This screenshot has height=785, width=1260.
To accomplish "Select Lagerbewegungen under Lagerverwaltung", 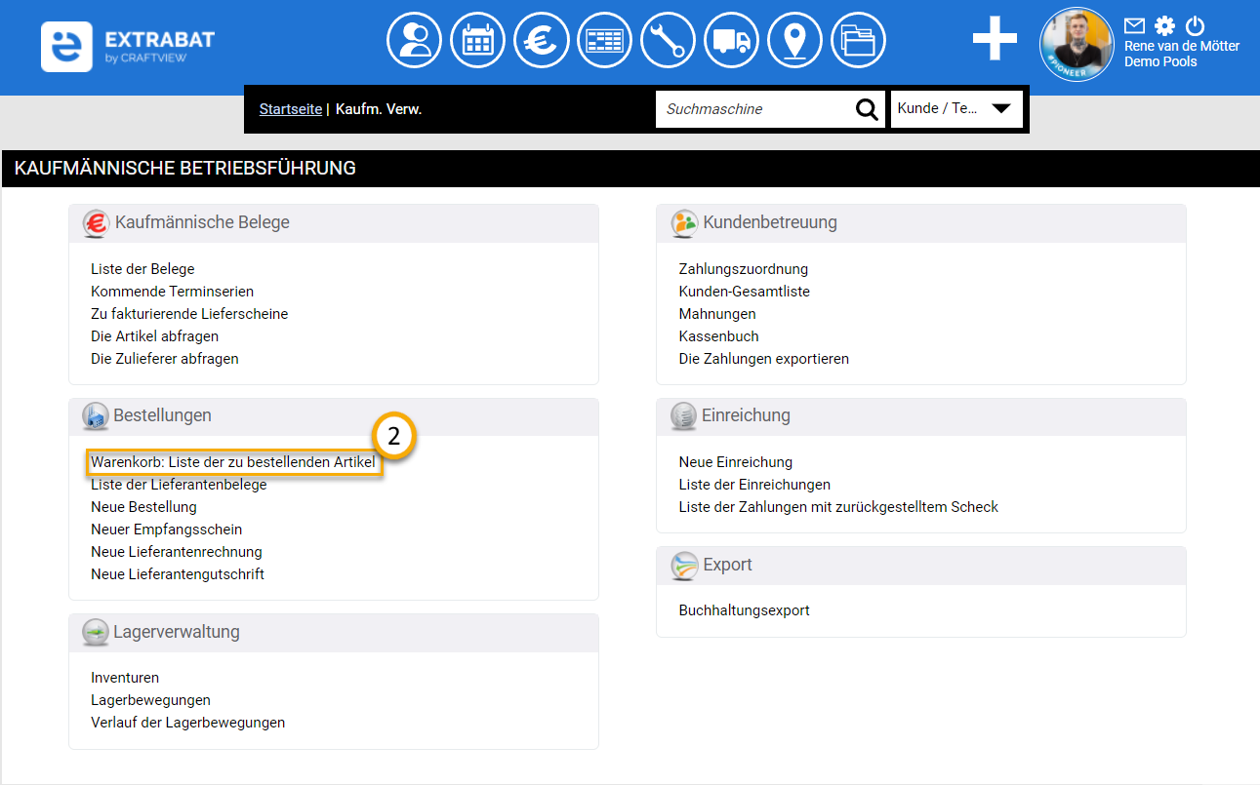I will (150, 700).
